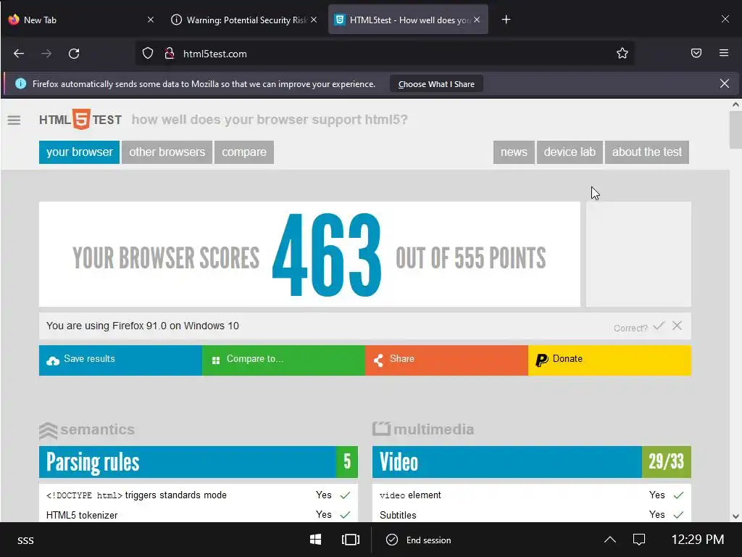Switch to the New Tab tab

click(x=80, y=20)
